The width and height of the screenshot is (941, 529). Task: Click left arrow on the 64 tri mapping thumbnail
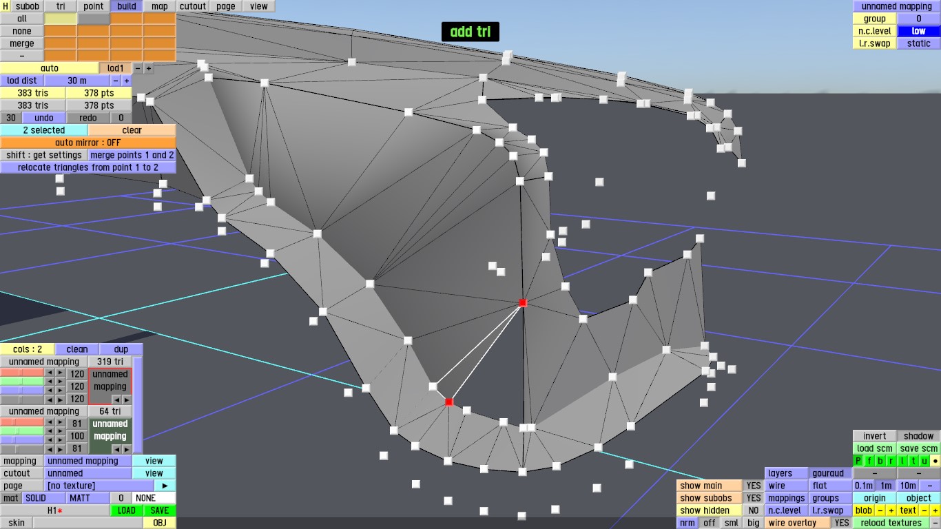pos(116,449)
